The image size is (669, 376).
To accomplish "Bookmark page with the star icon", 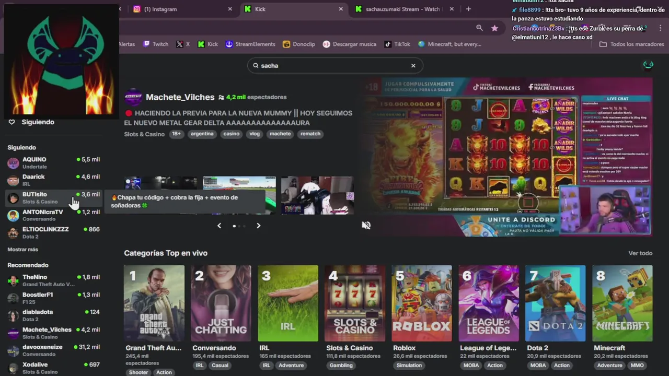I will (494, 28).
